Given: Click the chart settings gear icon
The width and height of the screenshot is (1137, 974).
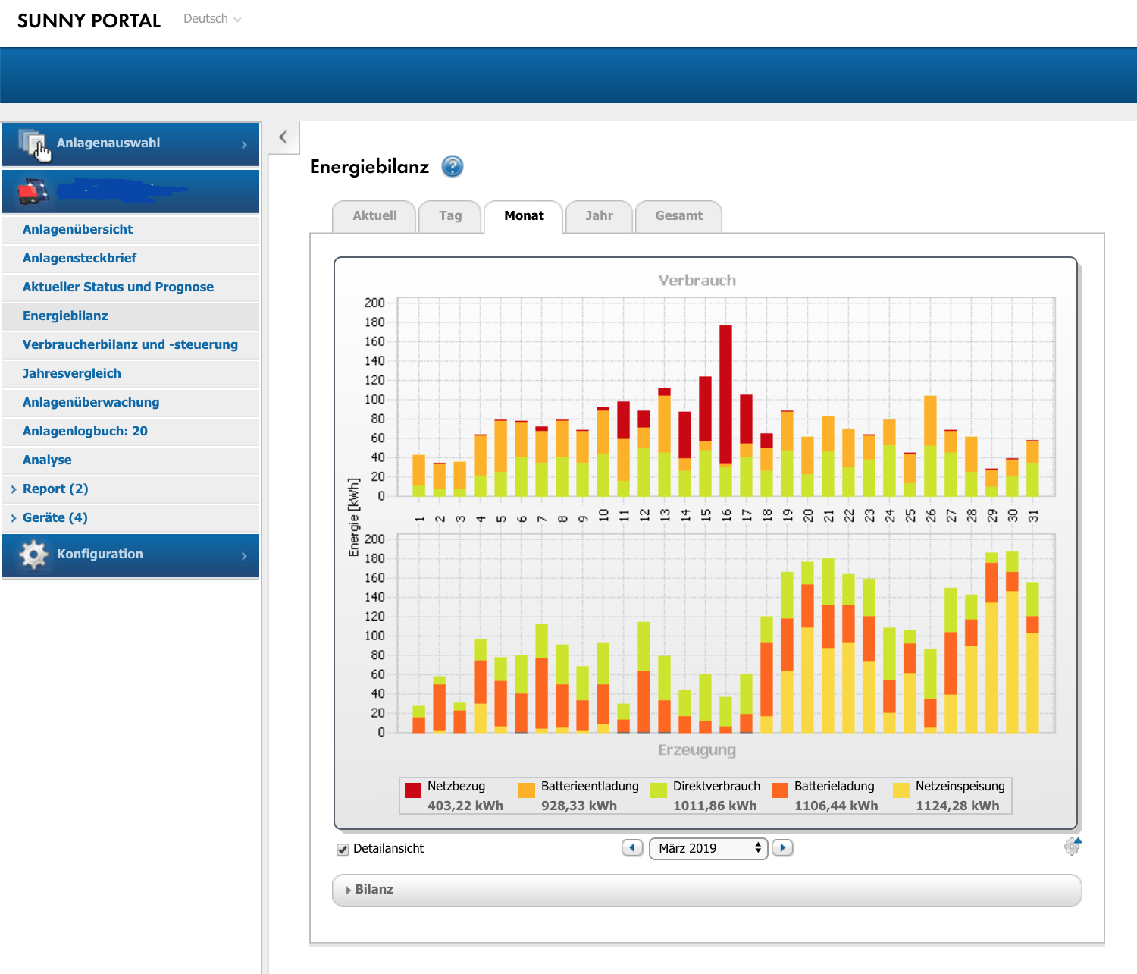Looking at the screenshot, I should click(1072, 847).
